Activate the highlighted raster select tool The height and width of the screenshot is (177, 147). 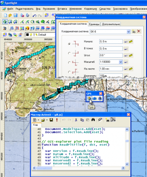pos(5,22)
